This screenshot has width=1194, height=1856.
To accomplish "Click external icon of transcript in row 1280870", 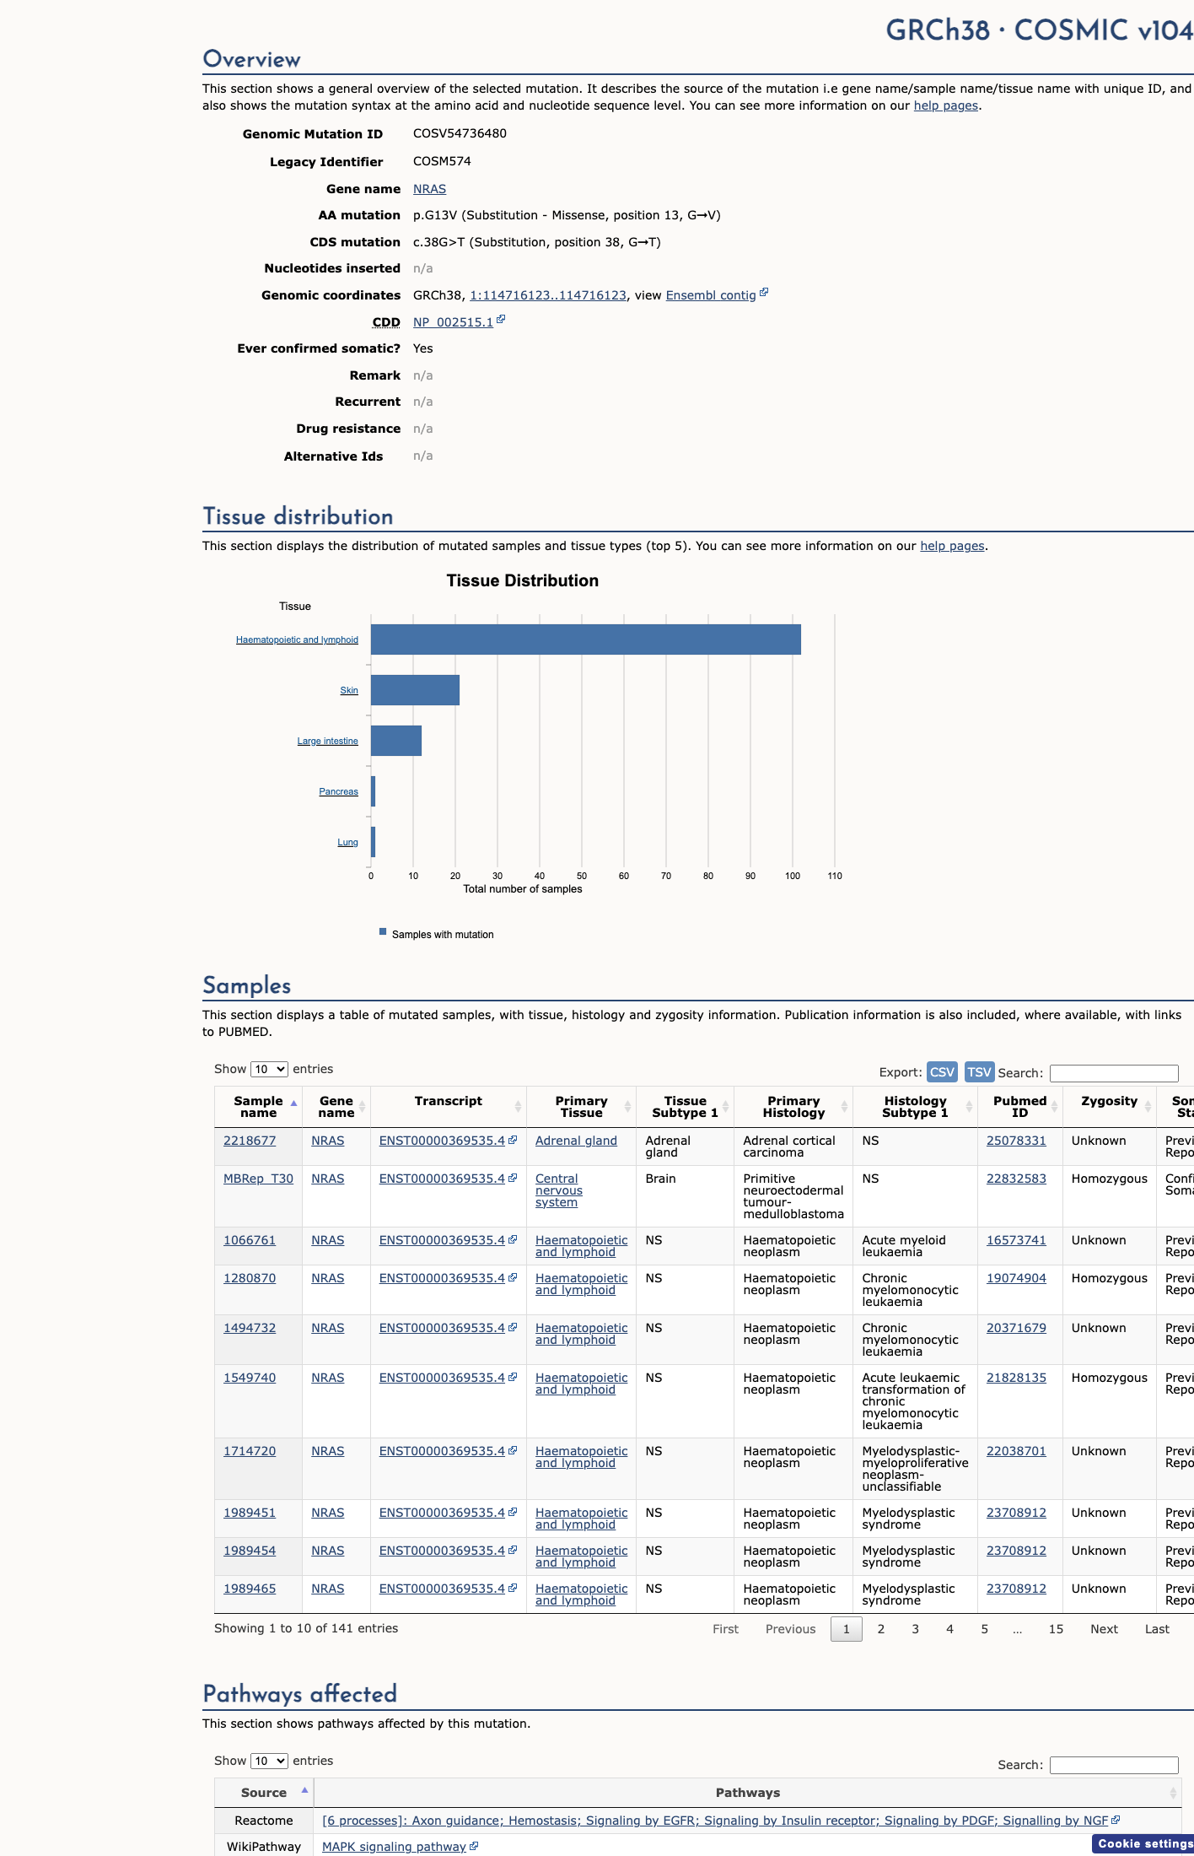I will click(513, 1277).
